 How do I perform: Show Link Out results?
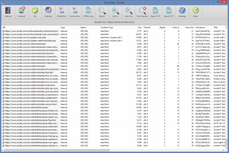(x=128, y=12)
